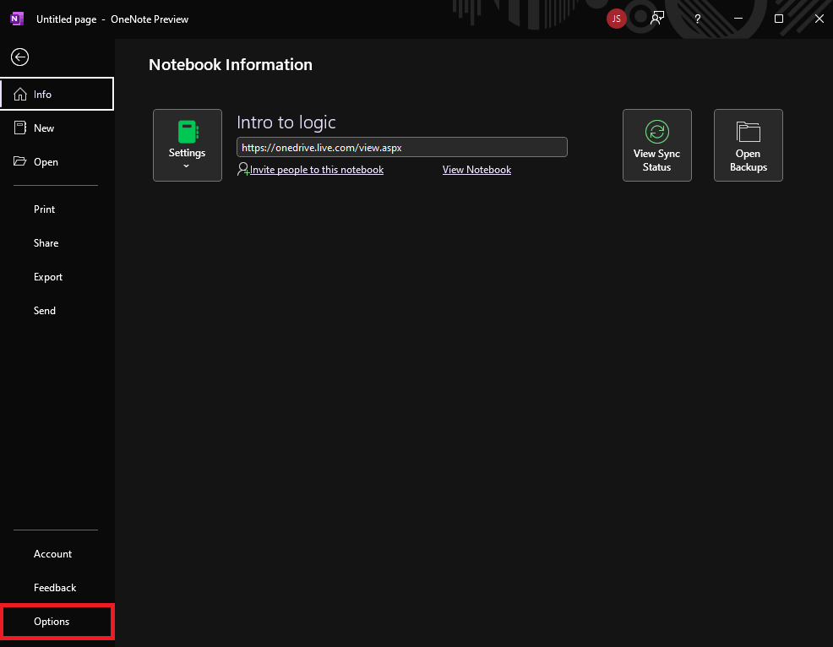Click the JS account avatar
The width and height of the screenshot is (833, 647).
point(617,19)
